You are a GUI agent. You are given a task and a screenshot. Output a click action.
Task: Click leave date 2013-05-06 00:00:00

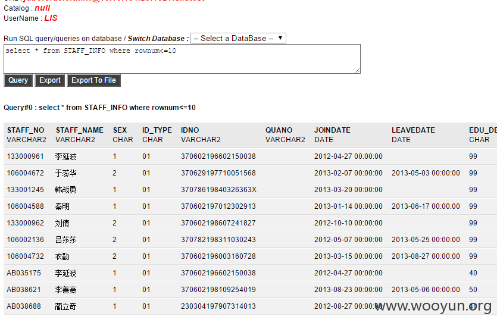point(426,290)
